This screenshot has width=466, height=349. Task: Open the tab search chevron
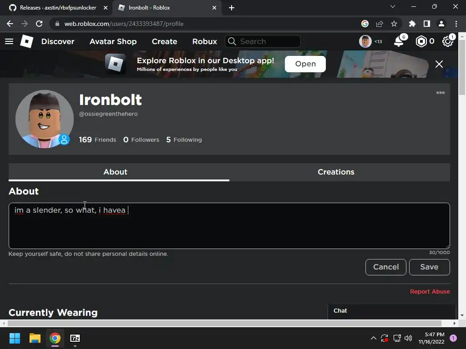(393, 6)
